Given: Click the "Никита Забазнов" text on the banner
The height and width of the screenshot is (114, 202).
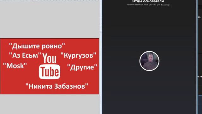Looking at the screenshot, I should point(57,86).
